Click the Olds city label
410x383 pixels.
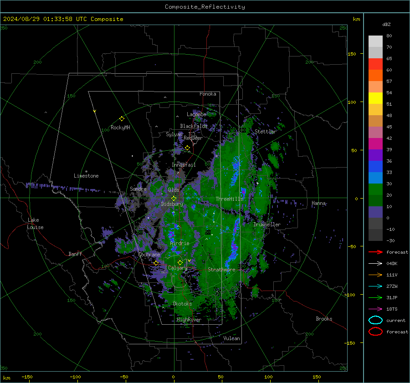click(174, 190)
